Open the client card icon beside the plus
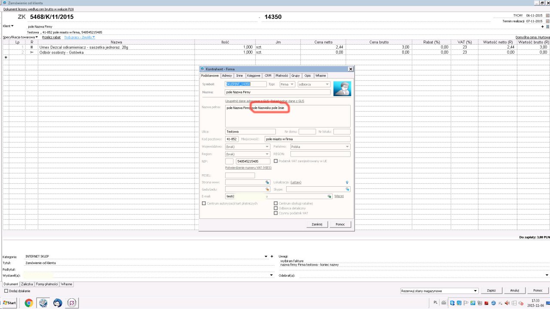The height and width of the screenshot is (309, 550). 547,27
